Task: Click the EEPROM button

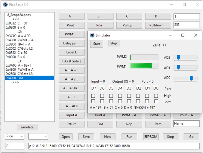Action: click(151, 136)
